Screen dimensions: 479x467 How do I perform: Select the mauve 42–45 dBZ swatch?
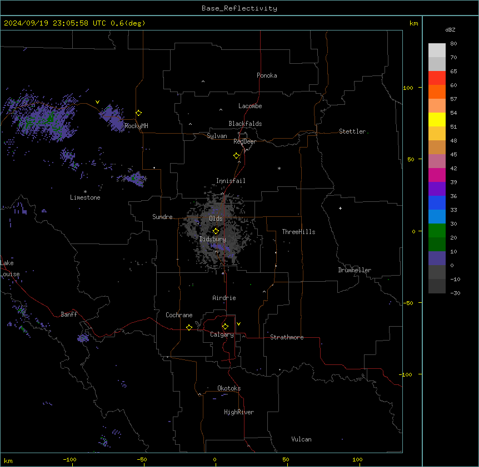437,161
